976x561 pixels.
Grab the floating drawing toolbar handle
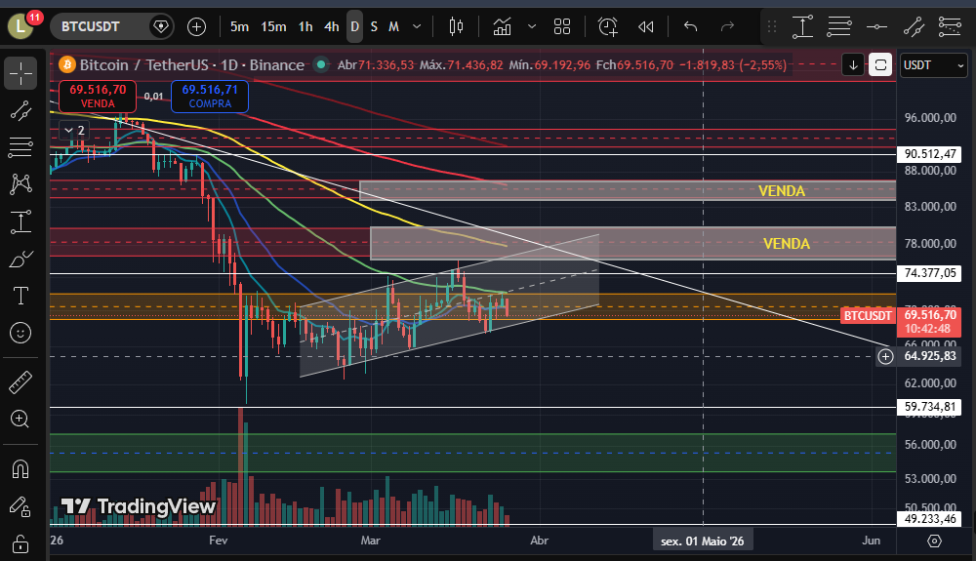click(772, 26)
